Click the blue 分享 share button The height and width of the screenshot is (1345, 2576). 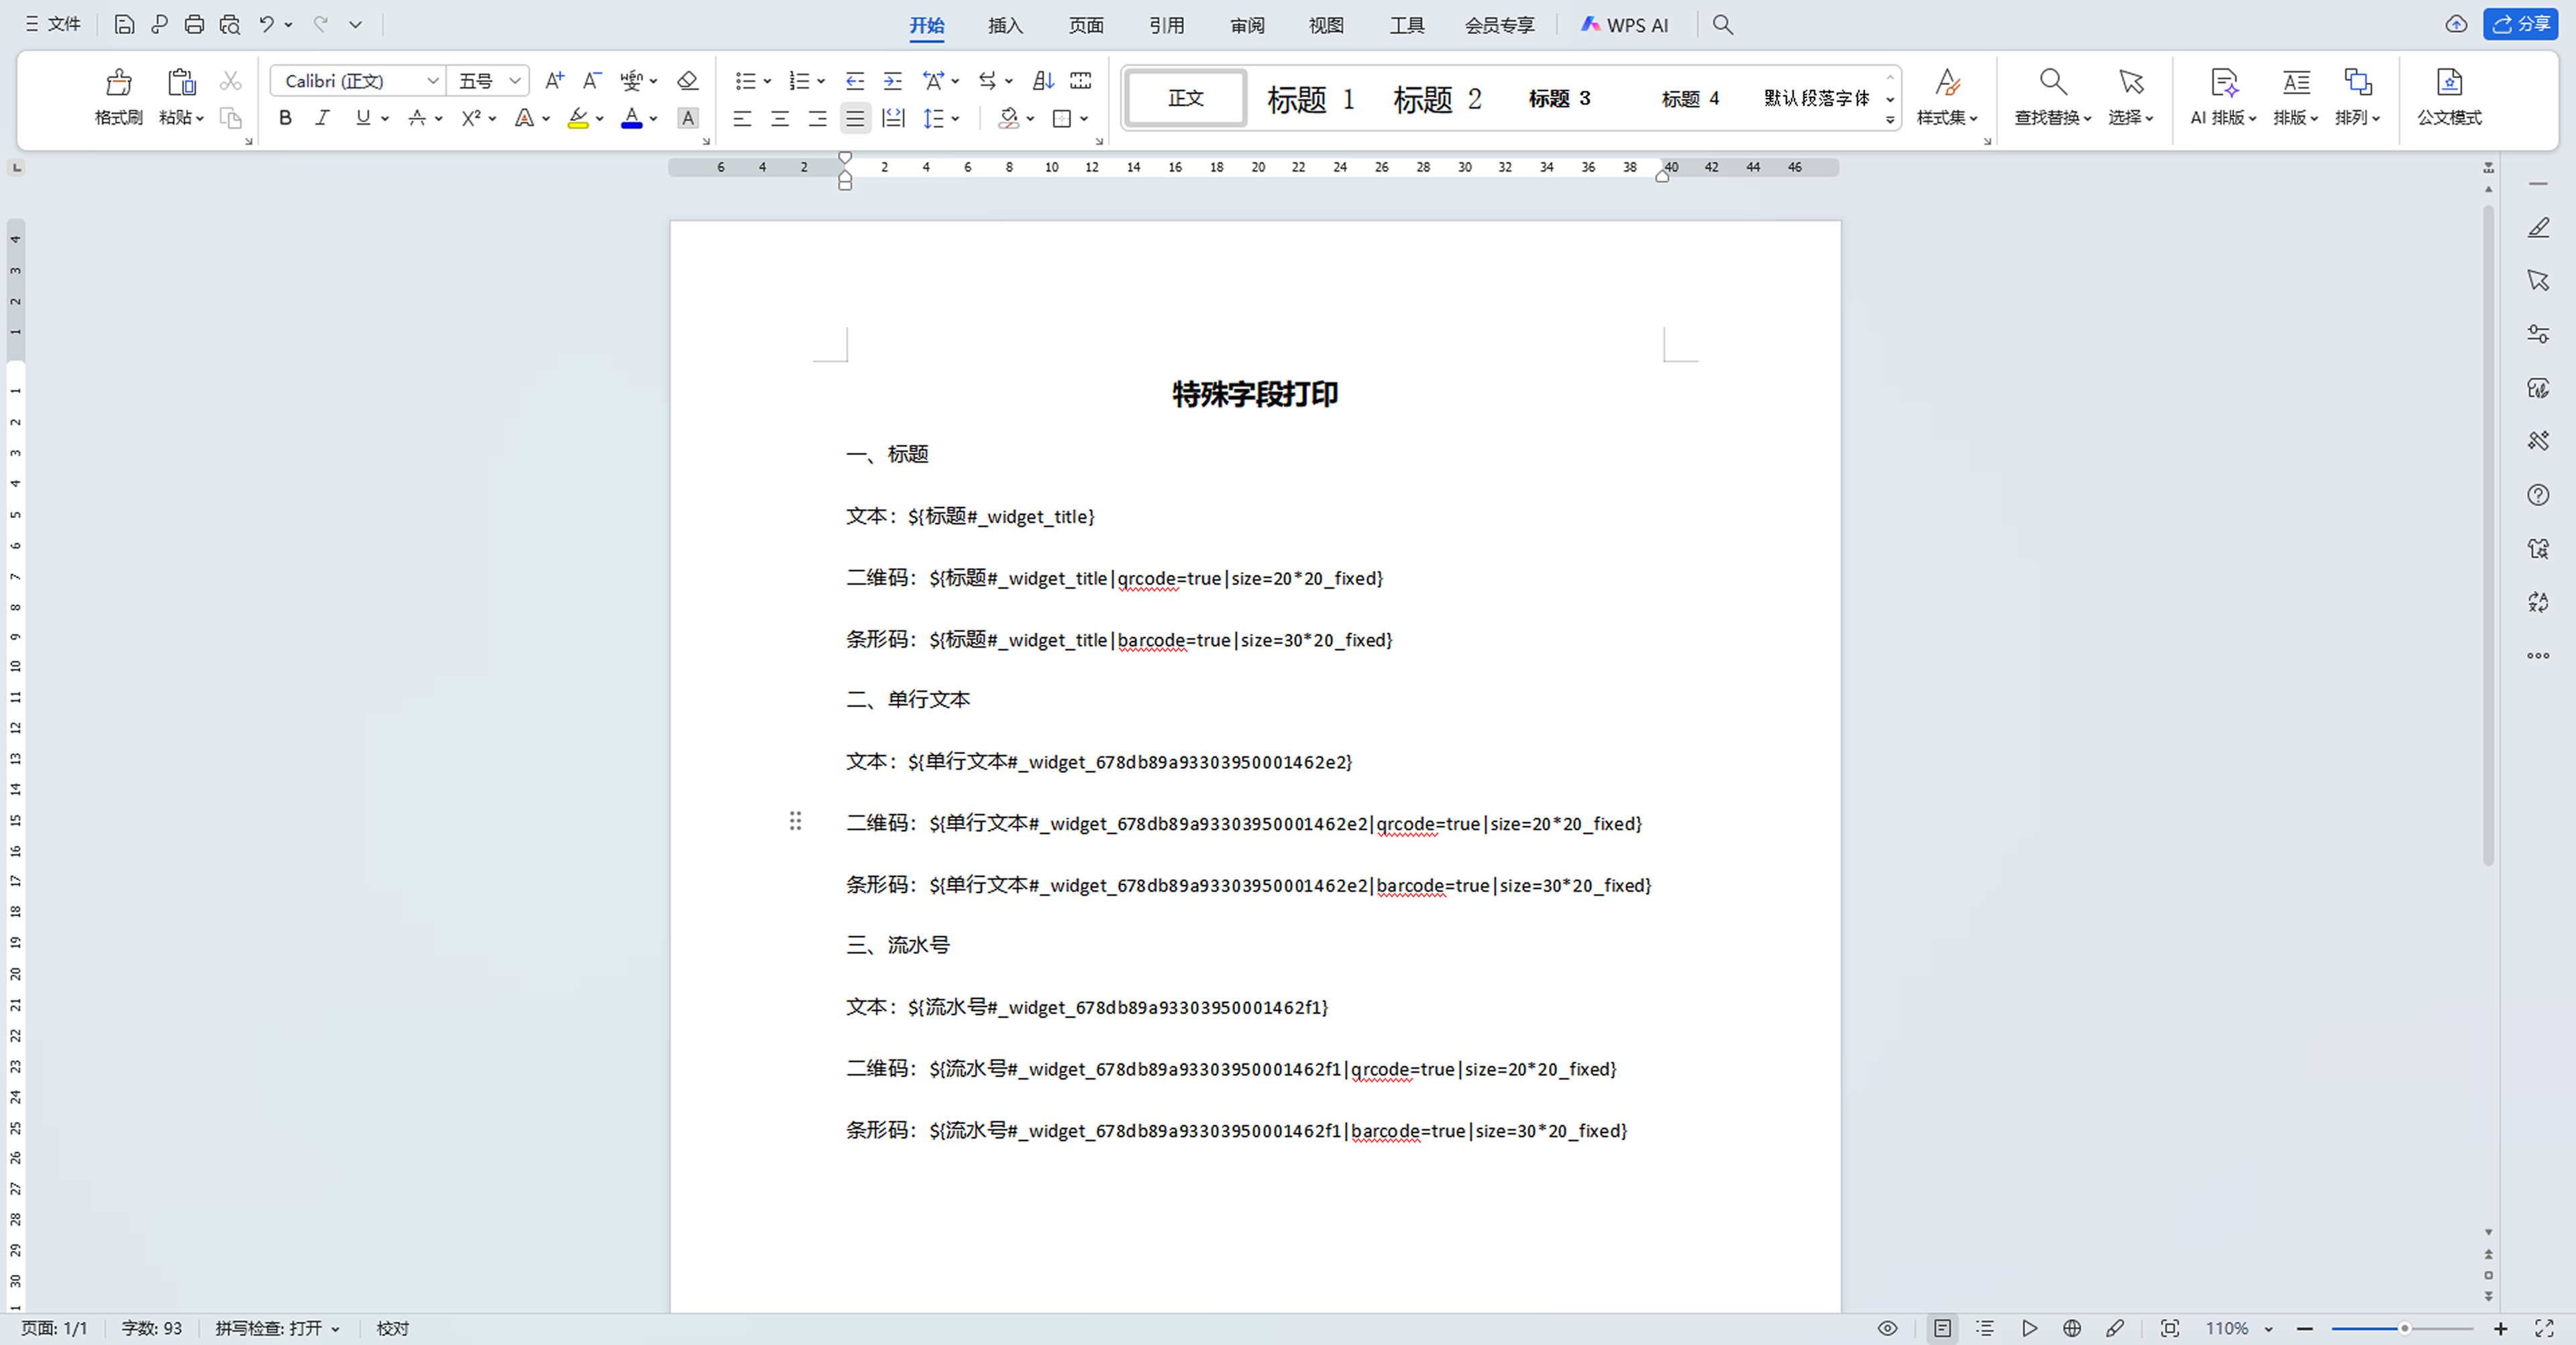pos(2520,25)
